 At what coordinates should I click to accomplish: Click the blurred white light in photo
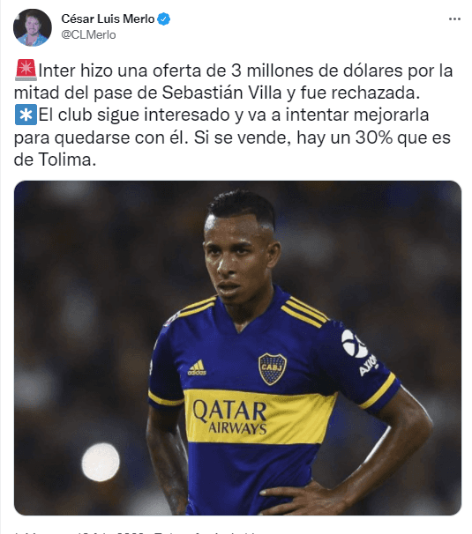[101, 462]
